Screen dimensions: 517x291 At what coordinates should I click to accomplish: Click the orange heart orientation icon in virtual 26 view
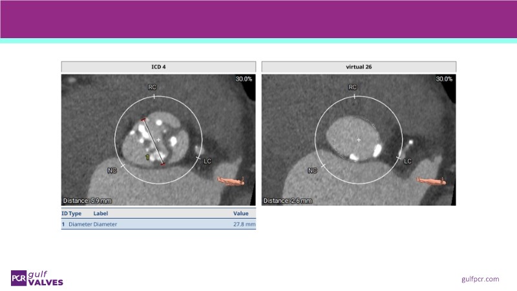[x=431, y=180]
